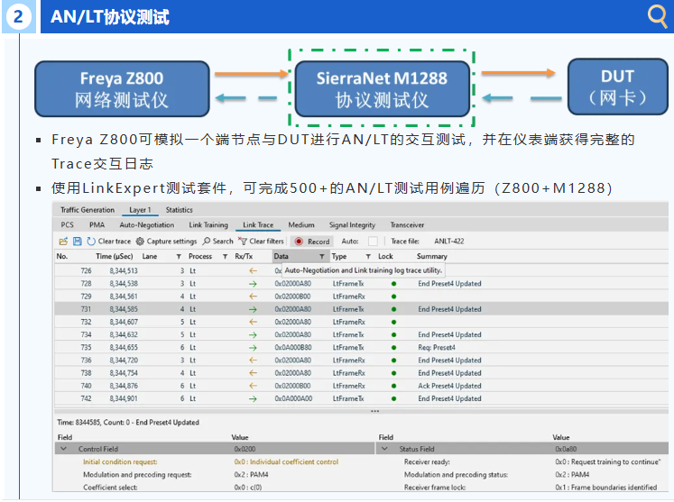Click the green lock dot in row 728
This screenshot has height=502, width=674.
393,284
